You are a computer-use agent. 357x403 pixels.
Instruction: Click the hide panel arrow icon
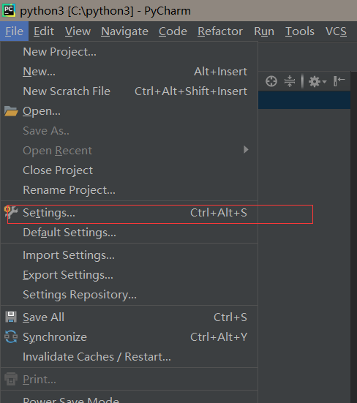tap(339, 81)
